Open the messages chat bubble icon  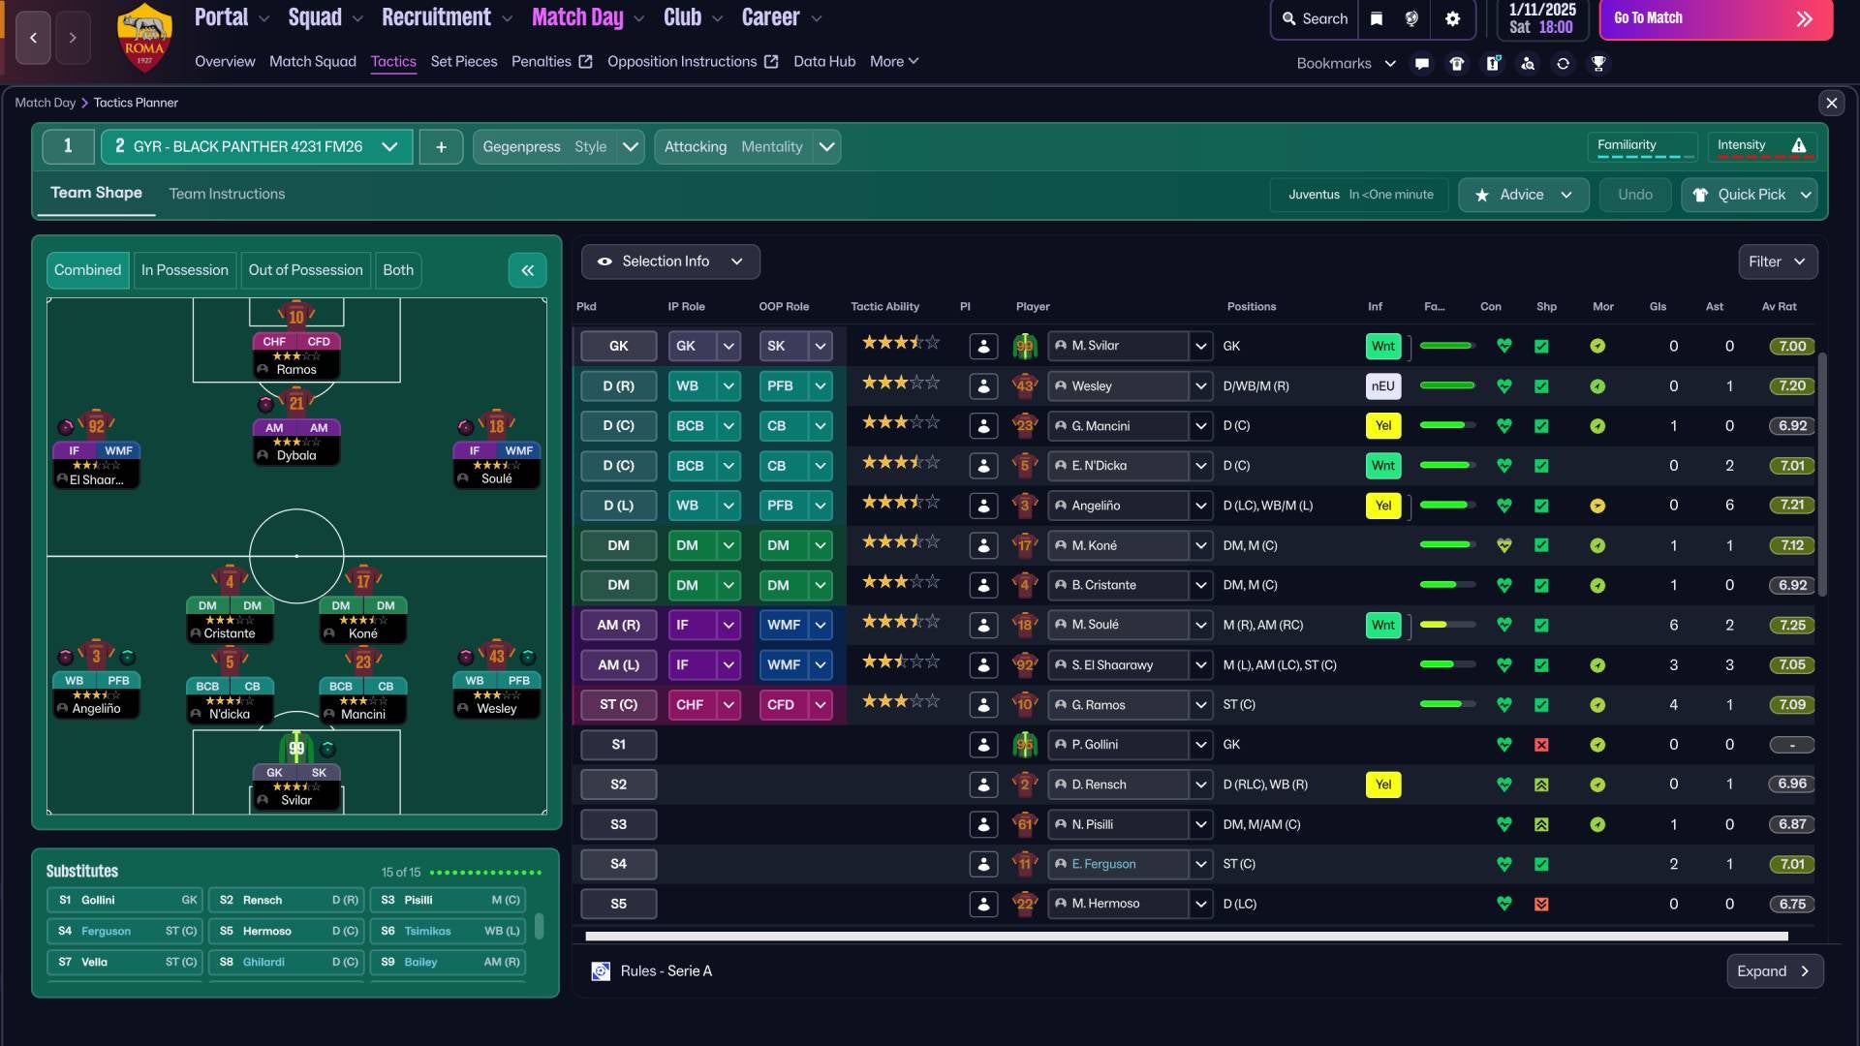pyautogui.click(x=1421, y=63)
